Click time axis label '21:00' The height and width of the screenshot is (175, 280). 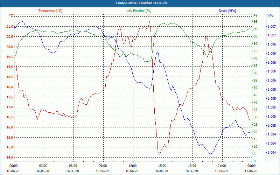(222, 166)
